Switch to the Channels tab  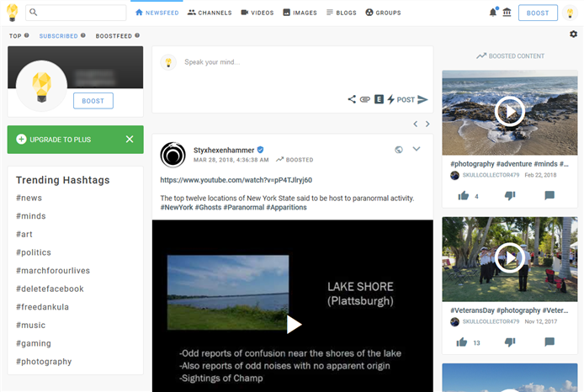coord(210,13)
